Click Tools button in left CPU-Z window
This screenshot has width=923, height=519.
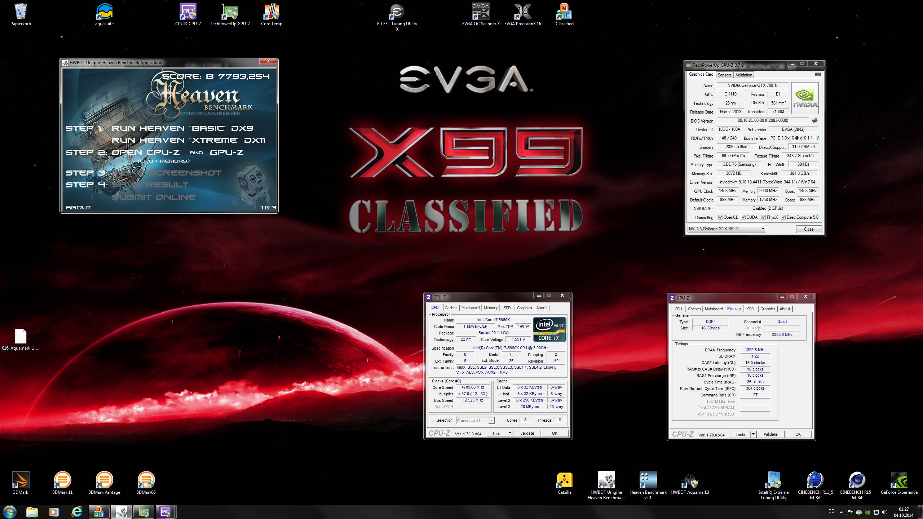[497, 433]
